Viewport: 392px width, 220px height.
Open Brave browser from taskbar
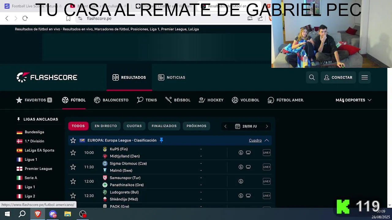point(38,214)
